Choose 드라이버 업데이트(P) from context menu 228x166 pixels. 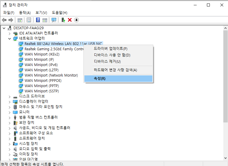pyautogui.click(x=118, y=49)
